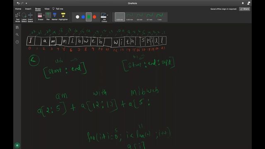Undo the last action
Viewport: 265px width, 149px height.
click(18, 3)
